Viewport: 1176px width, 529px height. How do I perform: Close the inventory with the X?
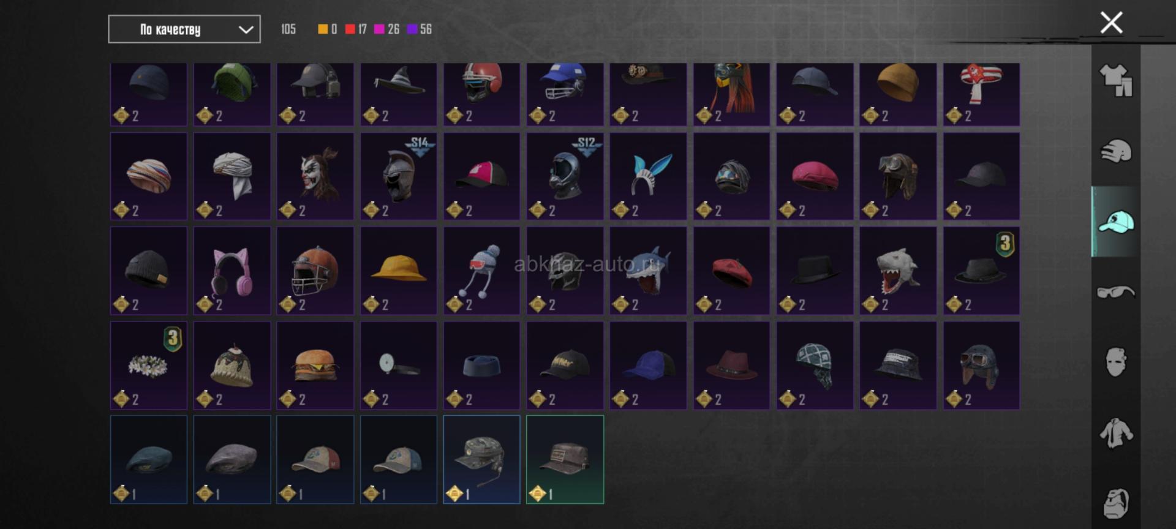pyautogui.click(x=1111, y=23)
